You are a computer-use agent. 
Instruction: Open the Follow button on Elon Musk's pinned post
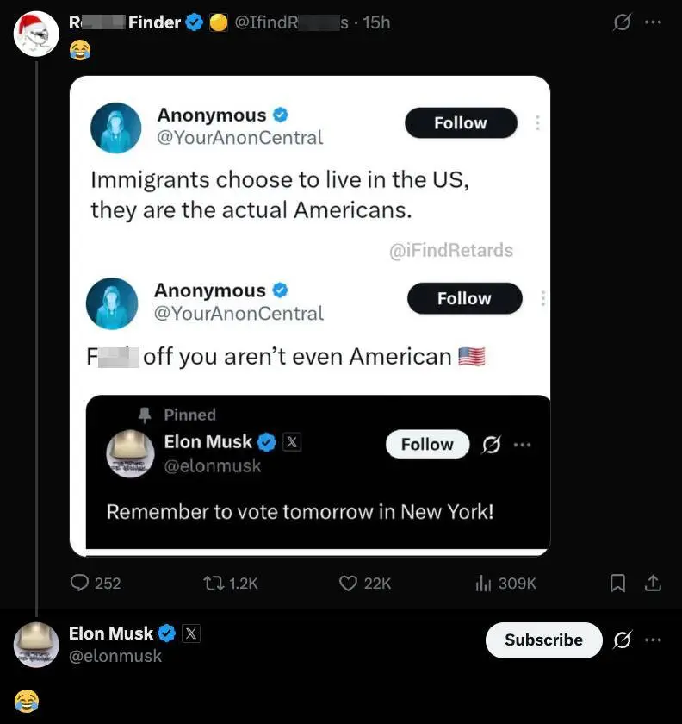[427, 444]
